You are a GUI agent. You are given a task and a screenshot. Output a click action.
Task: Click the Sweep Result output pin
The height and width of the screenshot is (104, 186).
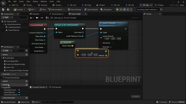pos(44,51)
